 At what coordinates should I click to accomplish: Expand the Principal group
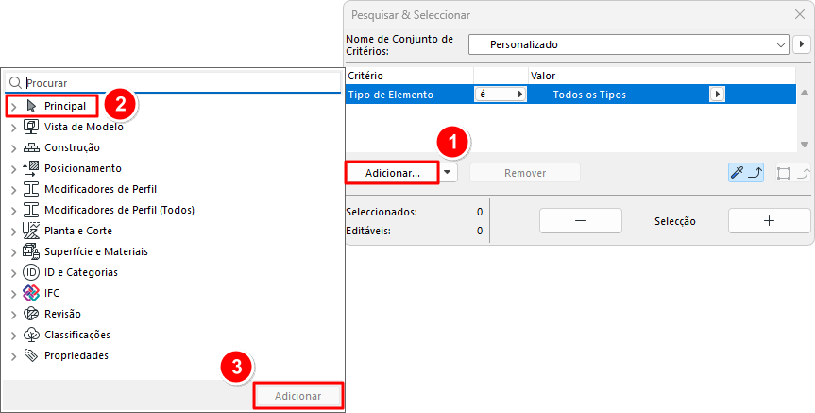click(14, 107)
